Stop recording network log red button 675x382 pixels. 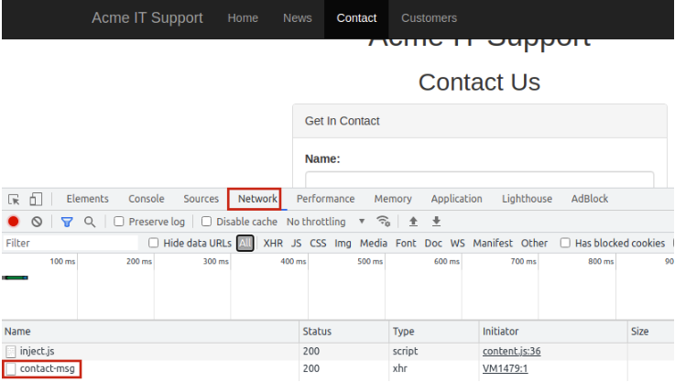point(14,222)
